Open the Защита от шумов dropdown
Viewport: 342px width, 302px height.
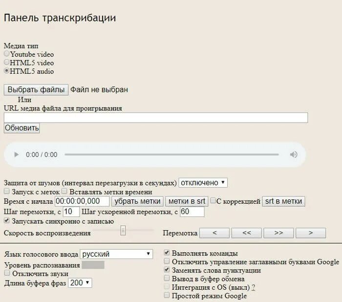203,183
